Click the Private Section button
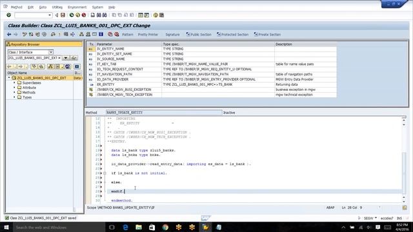The height and width of the screenshot is (232, 413). pos(267,34)
